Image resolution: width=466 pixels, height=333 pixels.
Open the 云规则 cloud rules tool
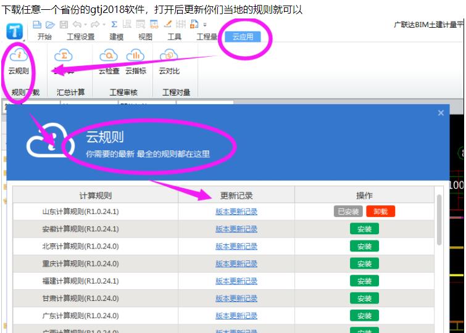pos(19,62)
